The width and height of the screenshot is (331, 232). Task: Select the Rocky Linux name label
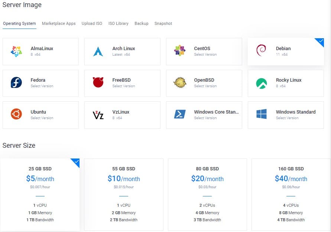pos(289,80)
